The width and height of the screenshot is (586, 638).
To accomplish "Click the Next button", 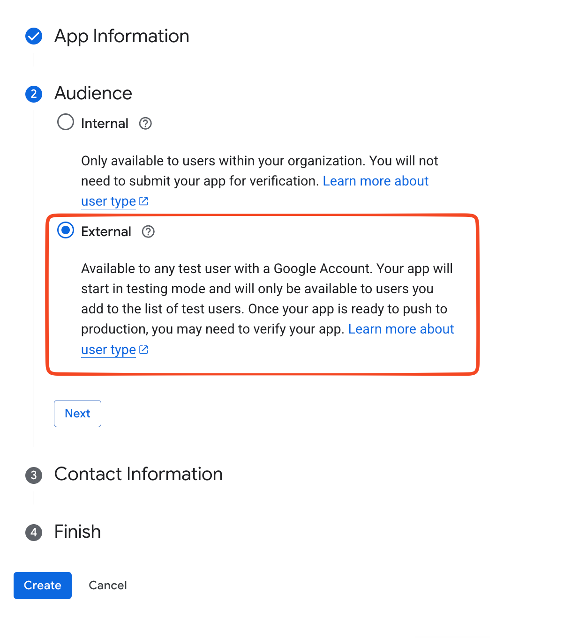I will (77, 414).
